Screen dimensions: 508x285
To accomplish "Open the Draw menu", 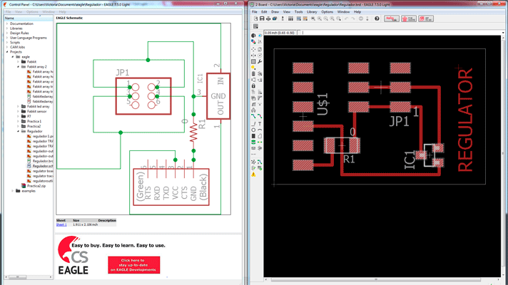I will point(275,11).
